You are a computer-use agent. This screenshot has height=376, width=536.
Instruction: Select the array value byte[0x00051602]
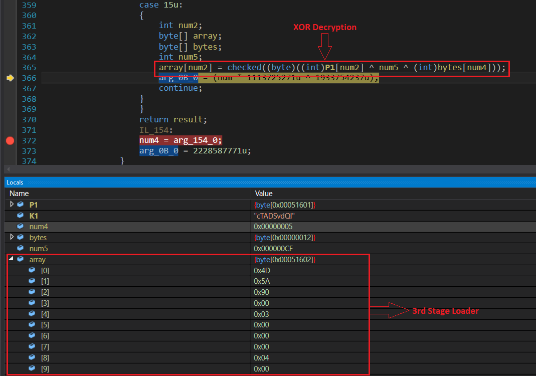285,260
